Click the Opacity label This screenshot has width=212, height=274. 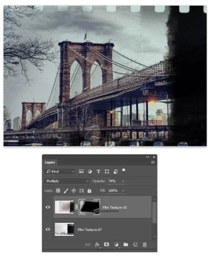pyautogui.click(x=99, y=181)
